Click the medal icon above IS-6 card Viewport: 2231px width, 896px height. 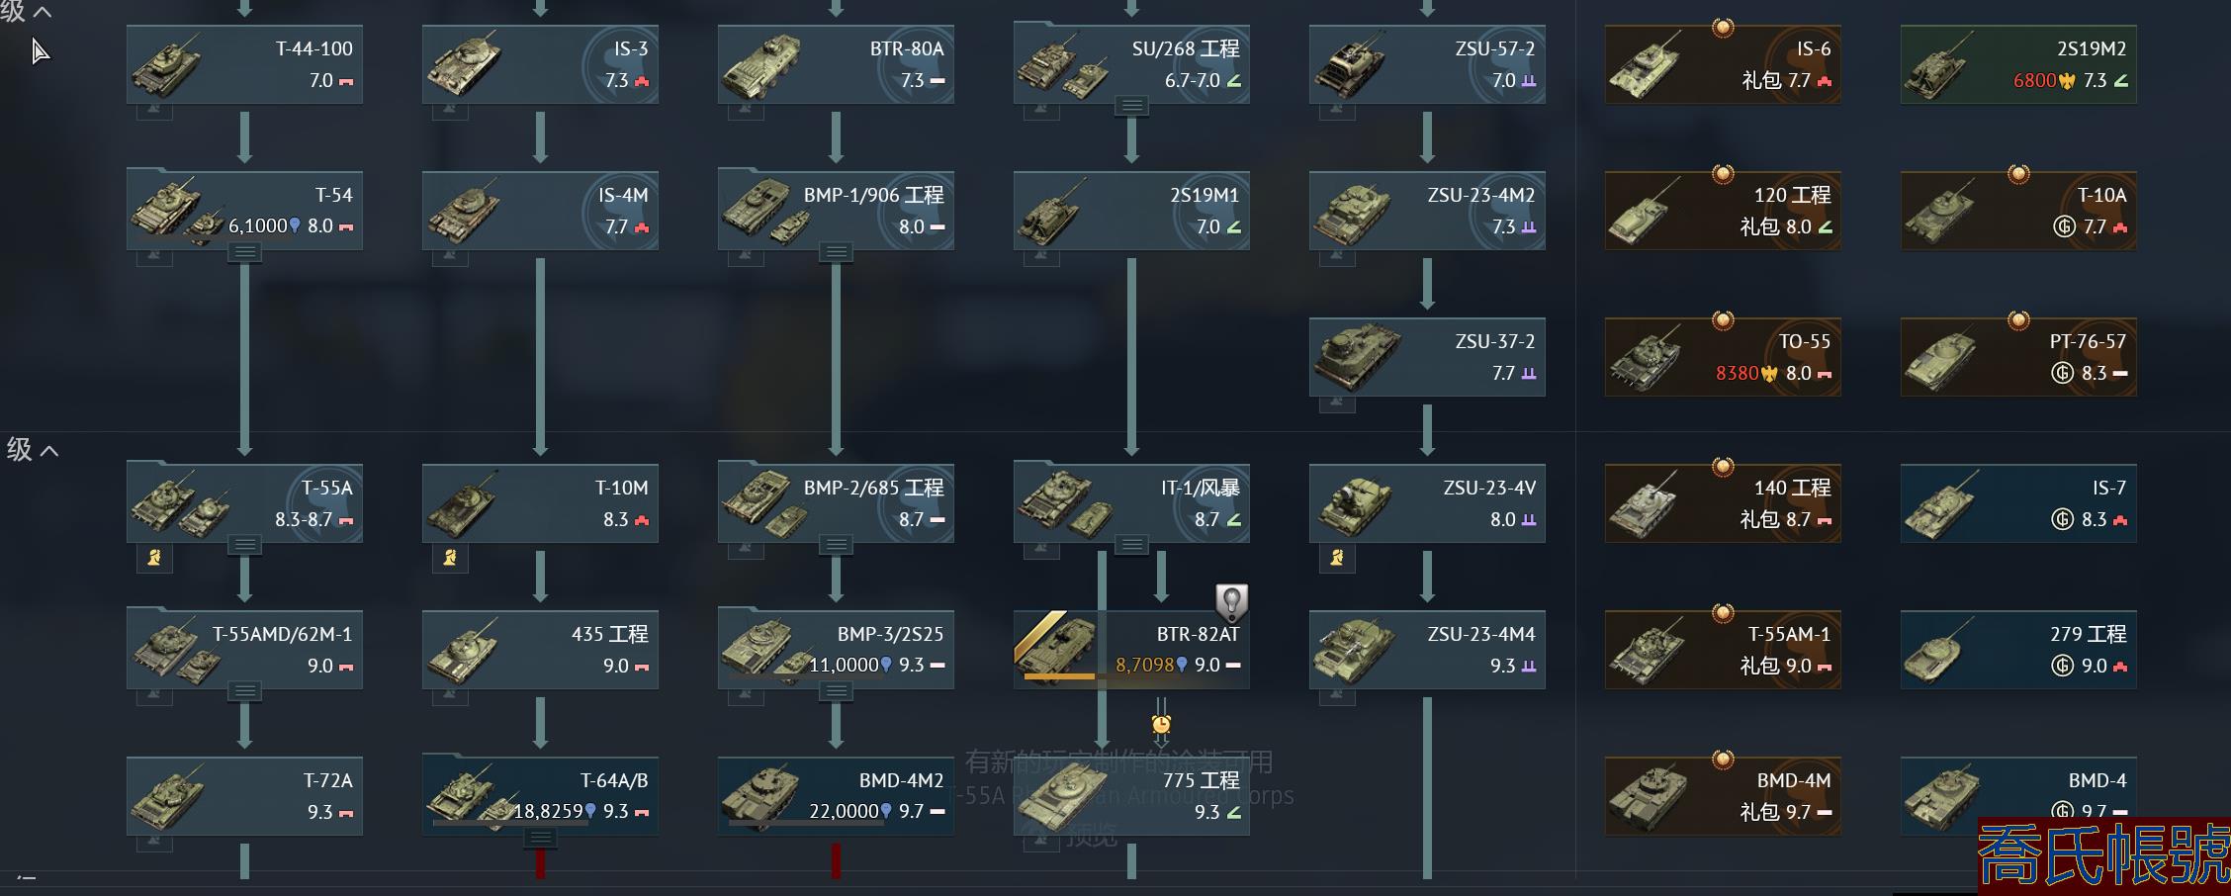[x=1723, y=28]
